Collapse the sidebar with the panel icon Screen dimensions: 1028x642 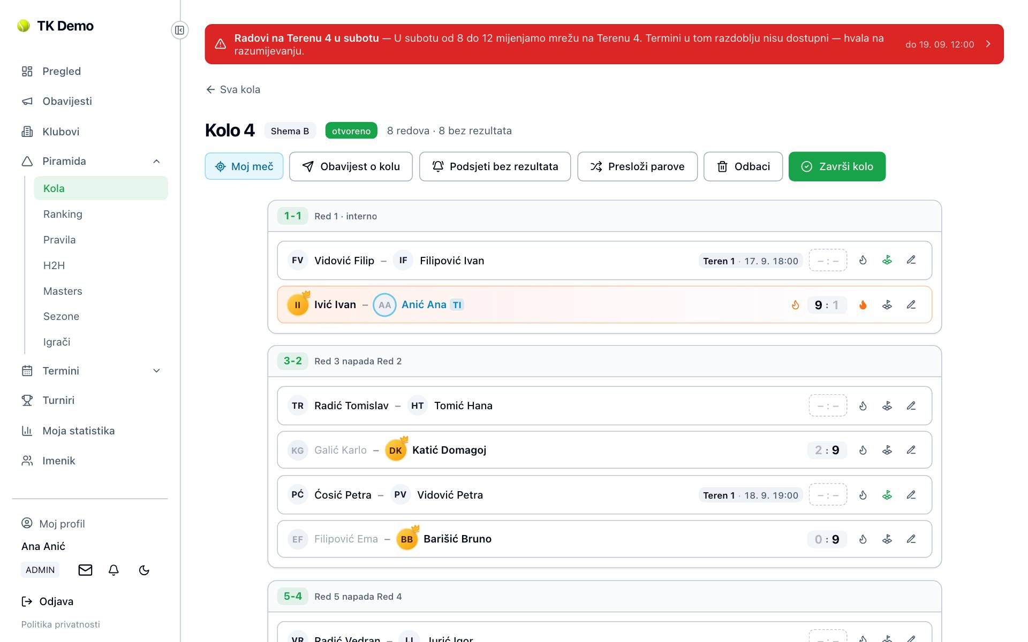pos(180,30)
